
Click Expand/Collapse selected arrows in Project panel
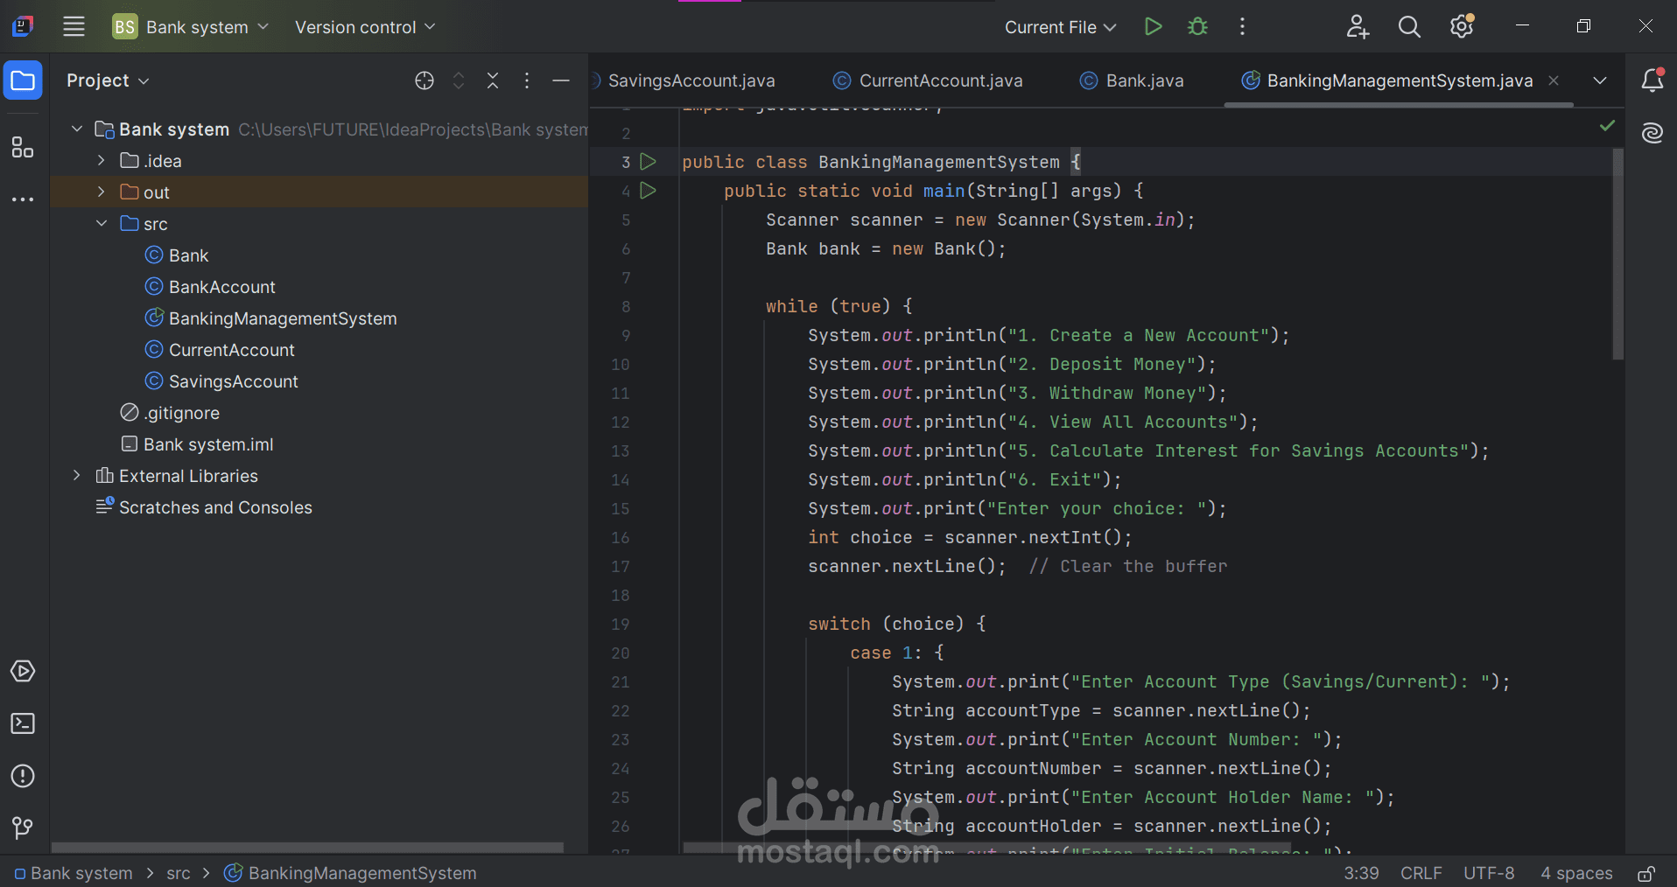click(459, 80)
